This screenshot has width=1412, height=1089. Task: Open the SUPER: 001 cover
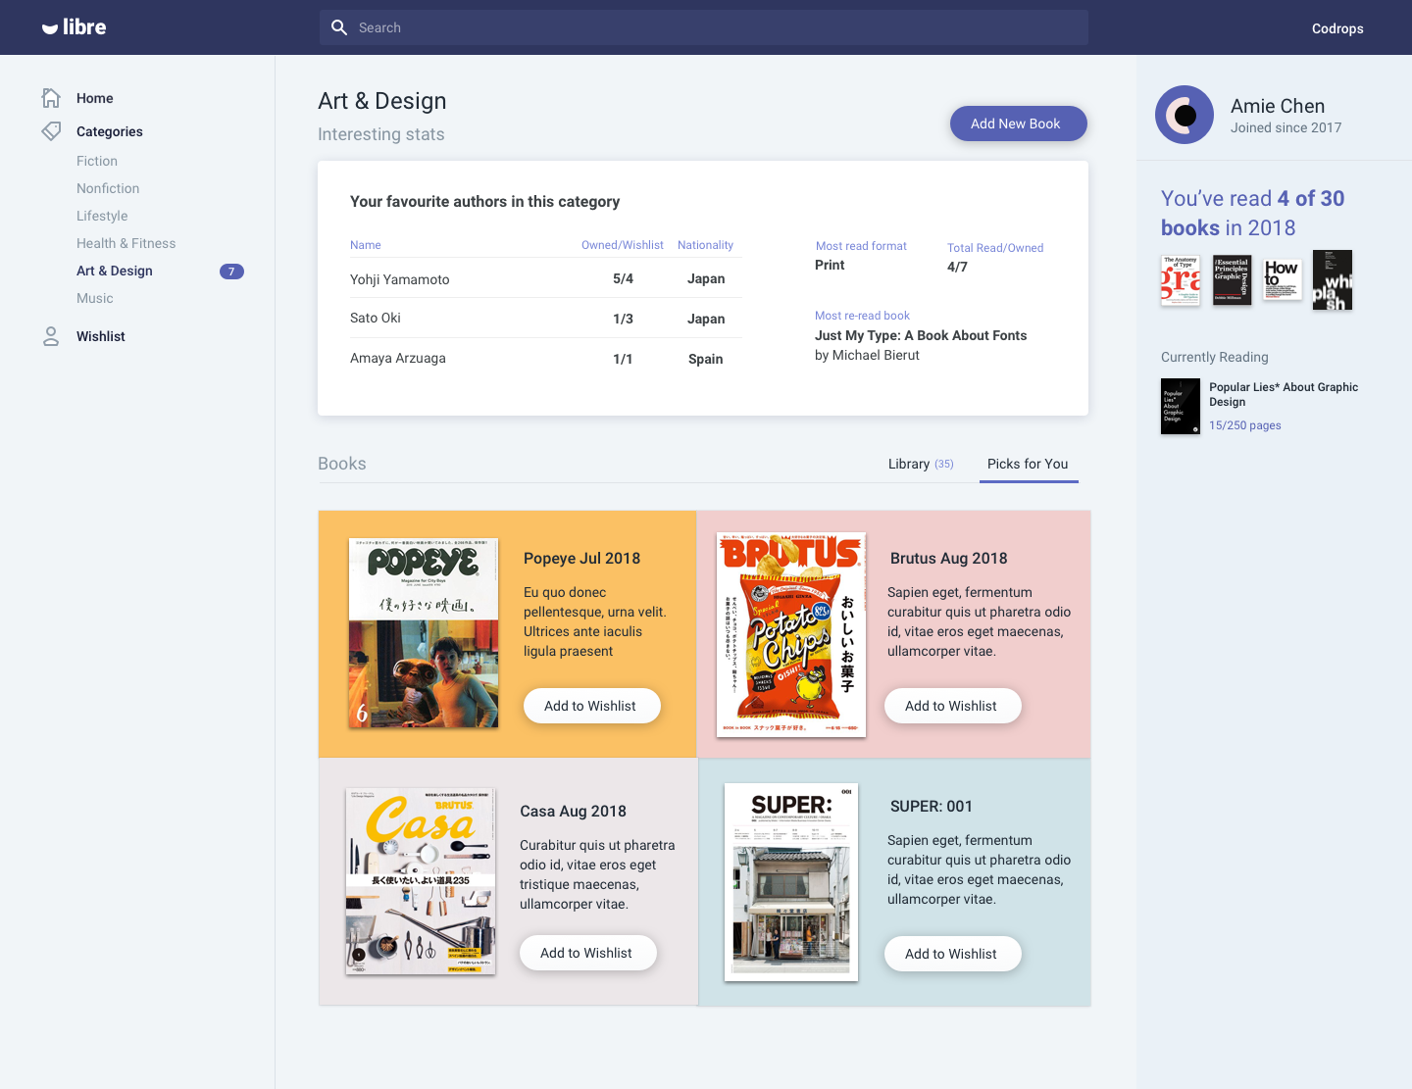point(791,882)
